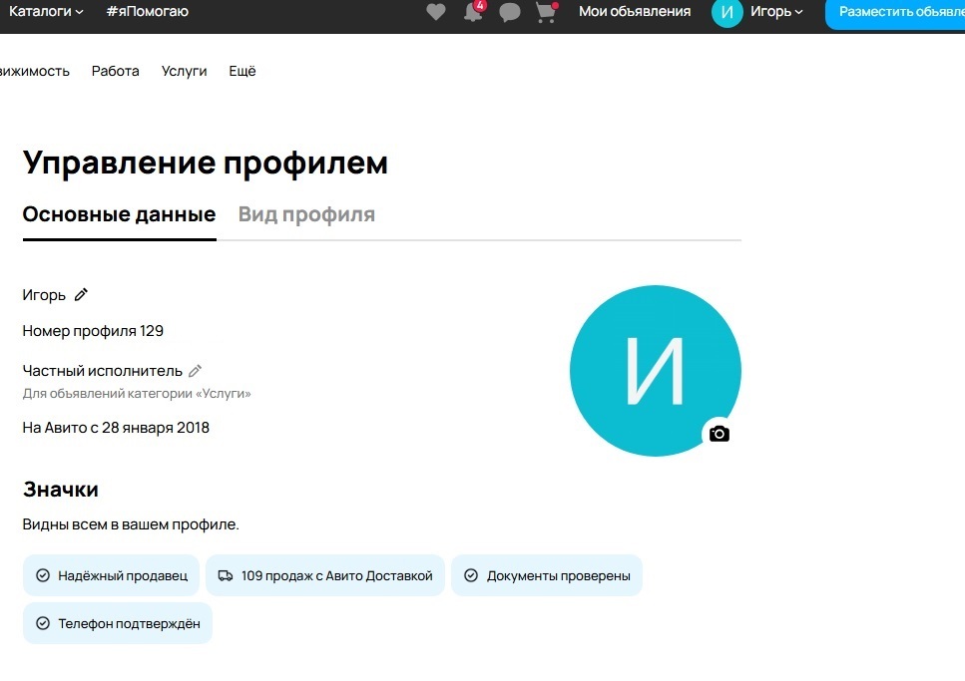Expand the Каталоги dropdown
965x681 pixels.
click(46, 12)
